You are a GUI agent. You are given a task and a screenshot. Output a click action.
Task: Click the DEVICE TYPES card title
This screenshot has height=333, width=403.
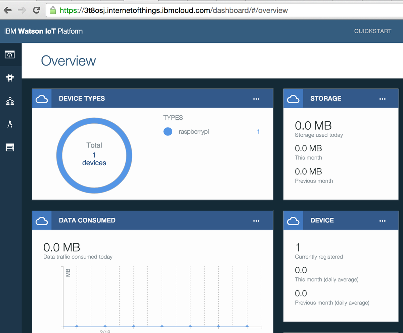coord(82,98)
